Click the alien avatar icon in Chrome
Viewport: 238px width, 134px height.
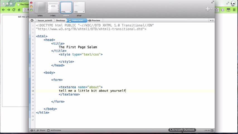(x=233, y=4)
